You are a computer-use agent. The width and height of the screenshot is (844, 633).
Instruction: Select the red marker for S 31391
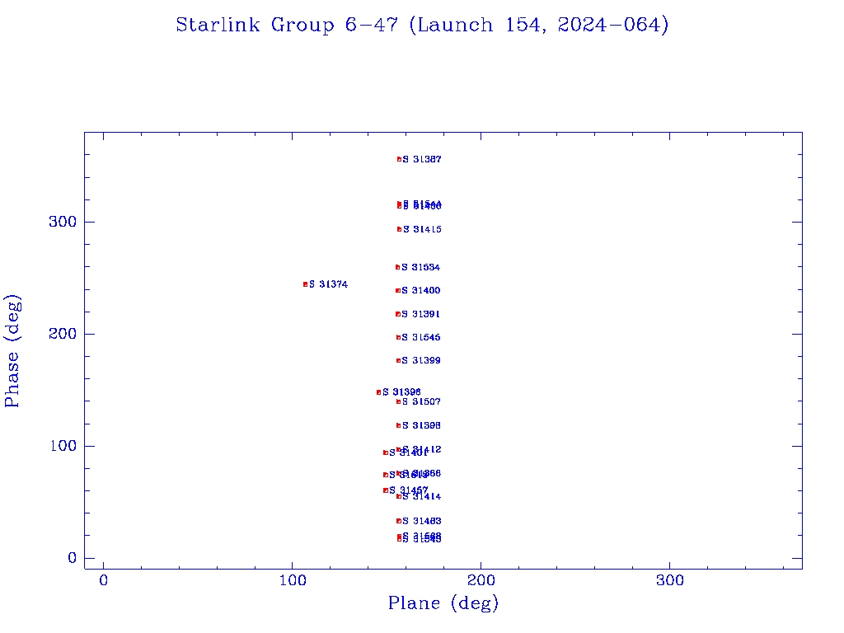point(398,314)
